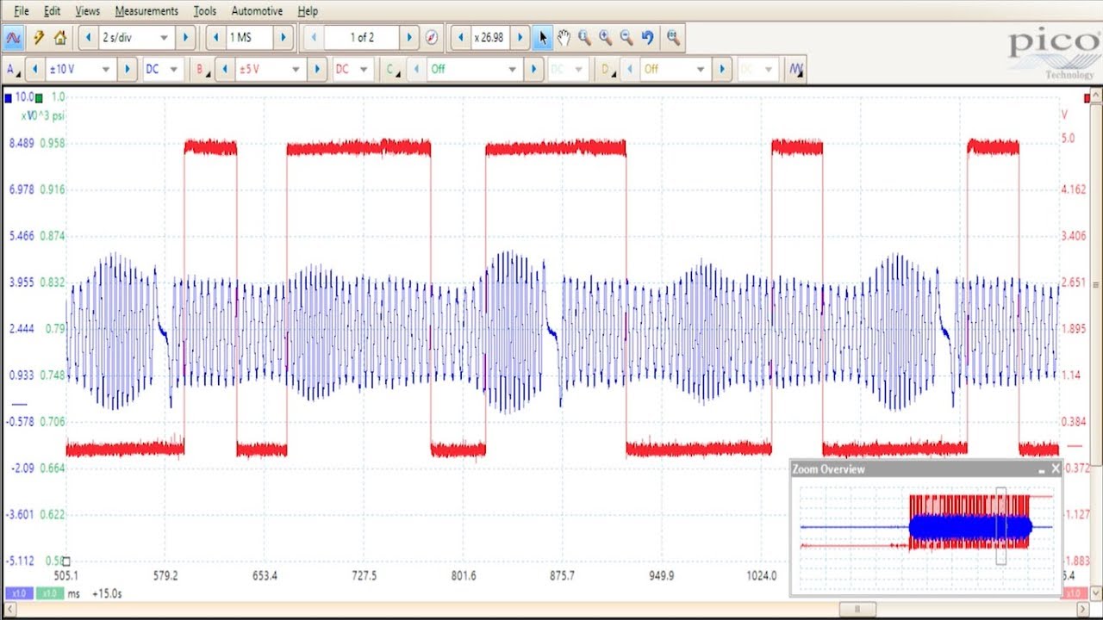Screen dimensions: 1103x620
Task: Step Channel A range up arrow
Action: point(127,69)
